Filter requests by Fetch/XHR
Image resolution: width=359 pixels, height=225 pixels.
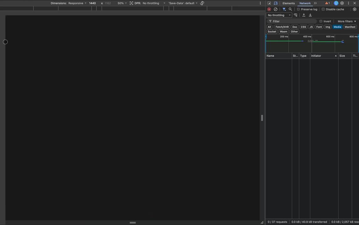[x=282, y=27]
